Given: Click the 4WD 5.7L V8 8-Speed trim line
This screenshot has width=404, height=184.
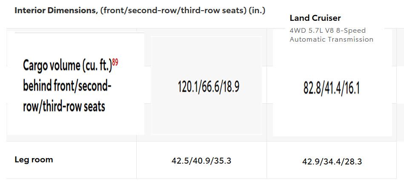Looking at the screenshot, I should pyautogui.click(x=327, y=30).
